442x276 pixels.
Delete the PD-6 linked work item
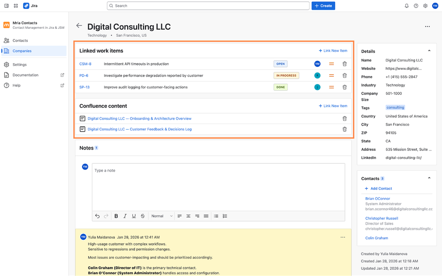click(x=345, y=76)
